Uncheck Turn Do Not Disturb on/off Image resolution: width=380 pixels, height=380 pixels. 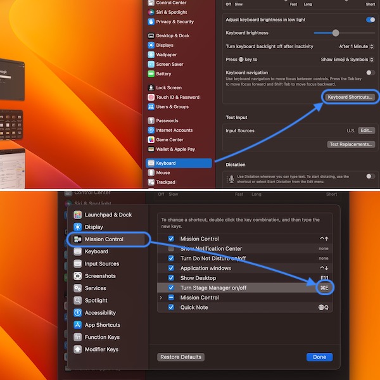(x=171, y=258)
